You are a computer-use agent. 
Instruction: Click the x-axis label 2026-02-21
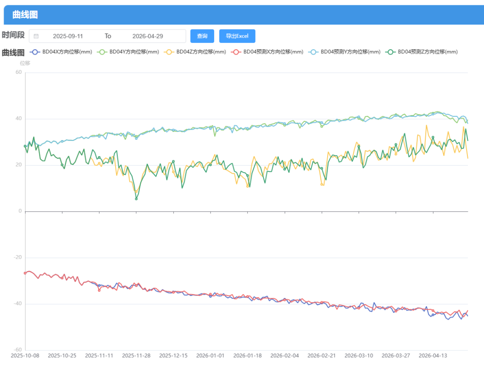tap(322, 356)
